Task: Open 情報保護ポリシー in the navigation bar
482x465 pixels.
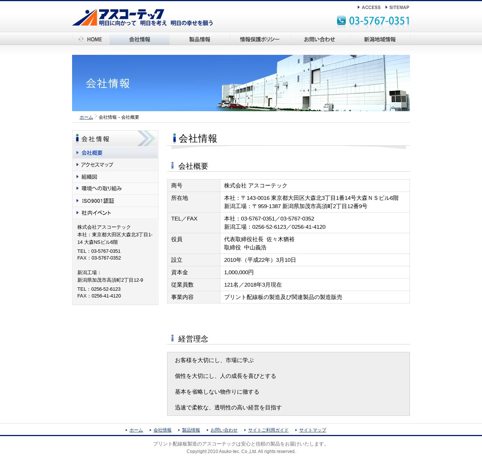Action: point(260,39)
